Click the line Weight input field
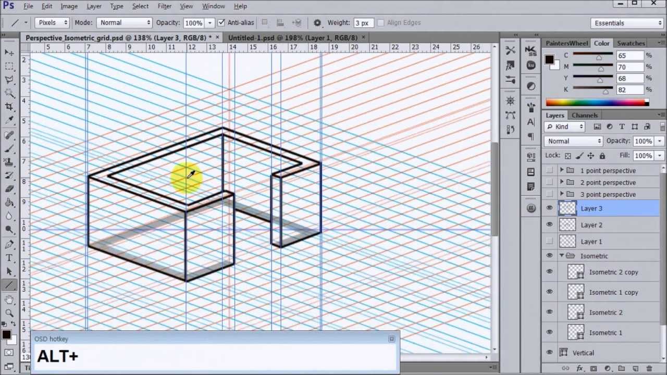 (x=362, y=23)
